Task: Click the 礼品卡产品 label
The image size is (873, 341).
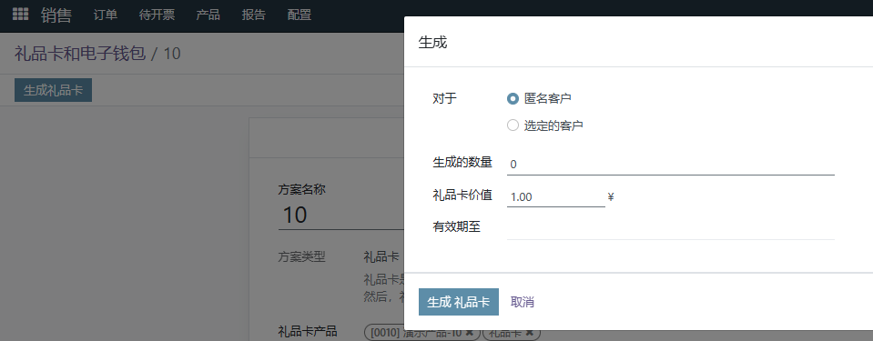Action: point(308,332)
